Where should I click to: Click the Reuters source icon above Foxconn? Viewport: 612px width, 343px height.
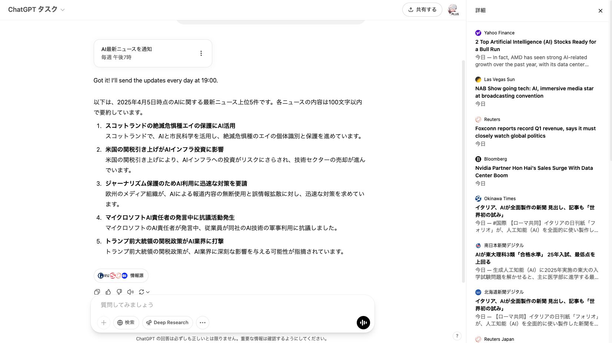(478, 120)
